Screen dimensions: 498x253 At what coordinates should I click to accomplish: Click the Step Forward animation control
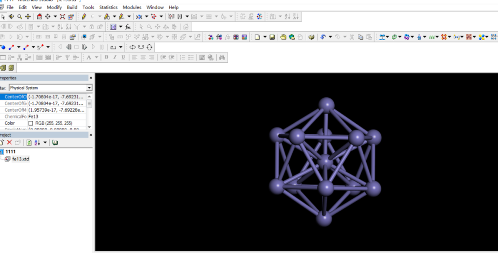tap(84, 47)
